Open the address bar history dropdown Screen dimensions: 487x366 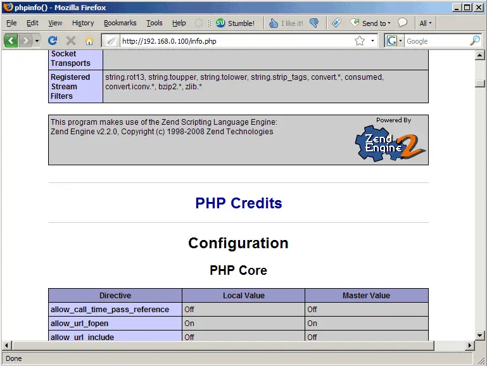372,41
